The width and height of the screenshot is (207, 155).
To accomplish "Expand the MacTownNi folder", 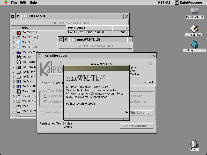I will (14, 87).
